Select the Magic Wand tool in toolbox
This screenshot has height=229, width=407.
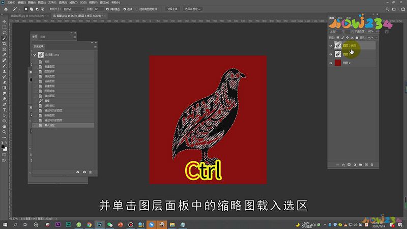coord(4,38)
